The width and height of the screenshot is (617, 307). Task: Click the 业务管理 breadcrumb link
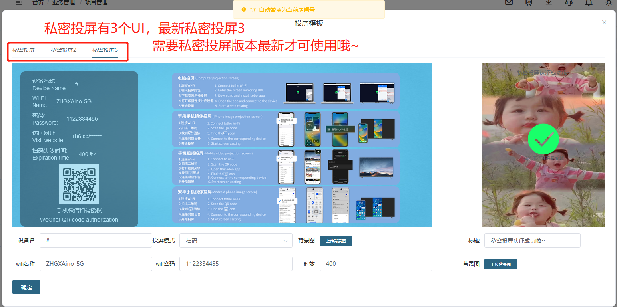(64, 3)
